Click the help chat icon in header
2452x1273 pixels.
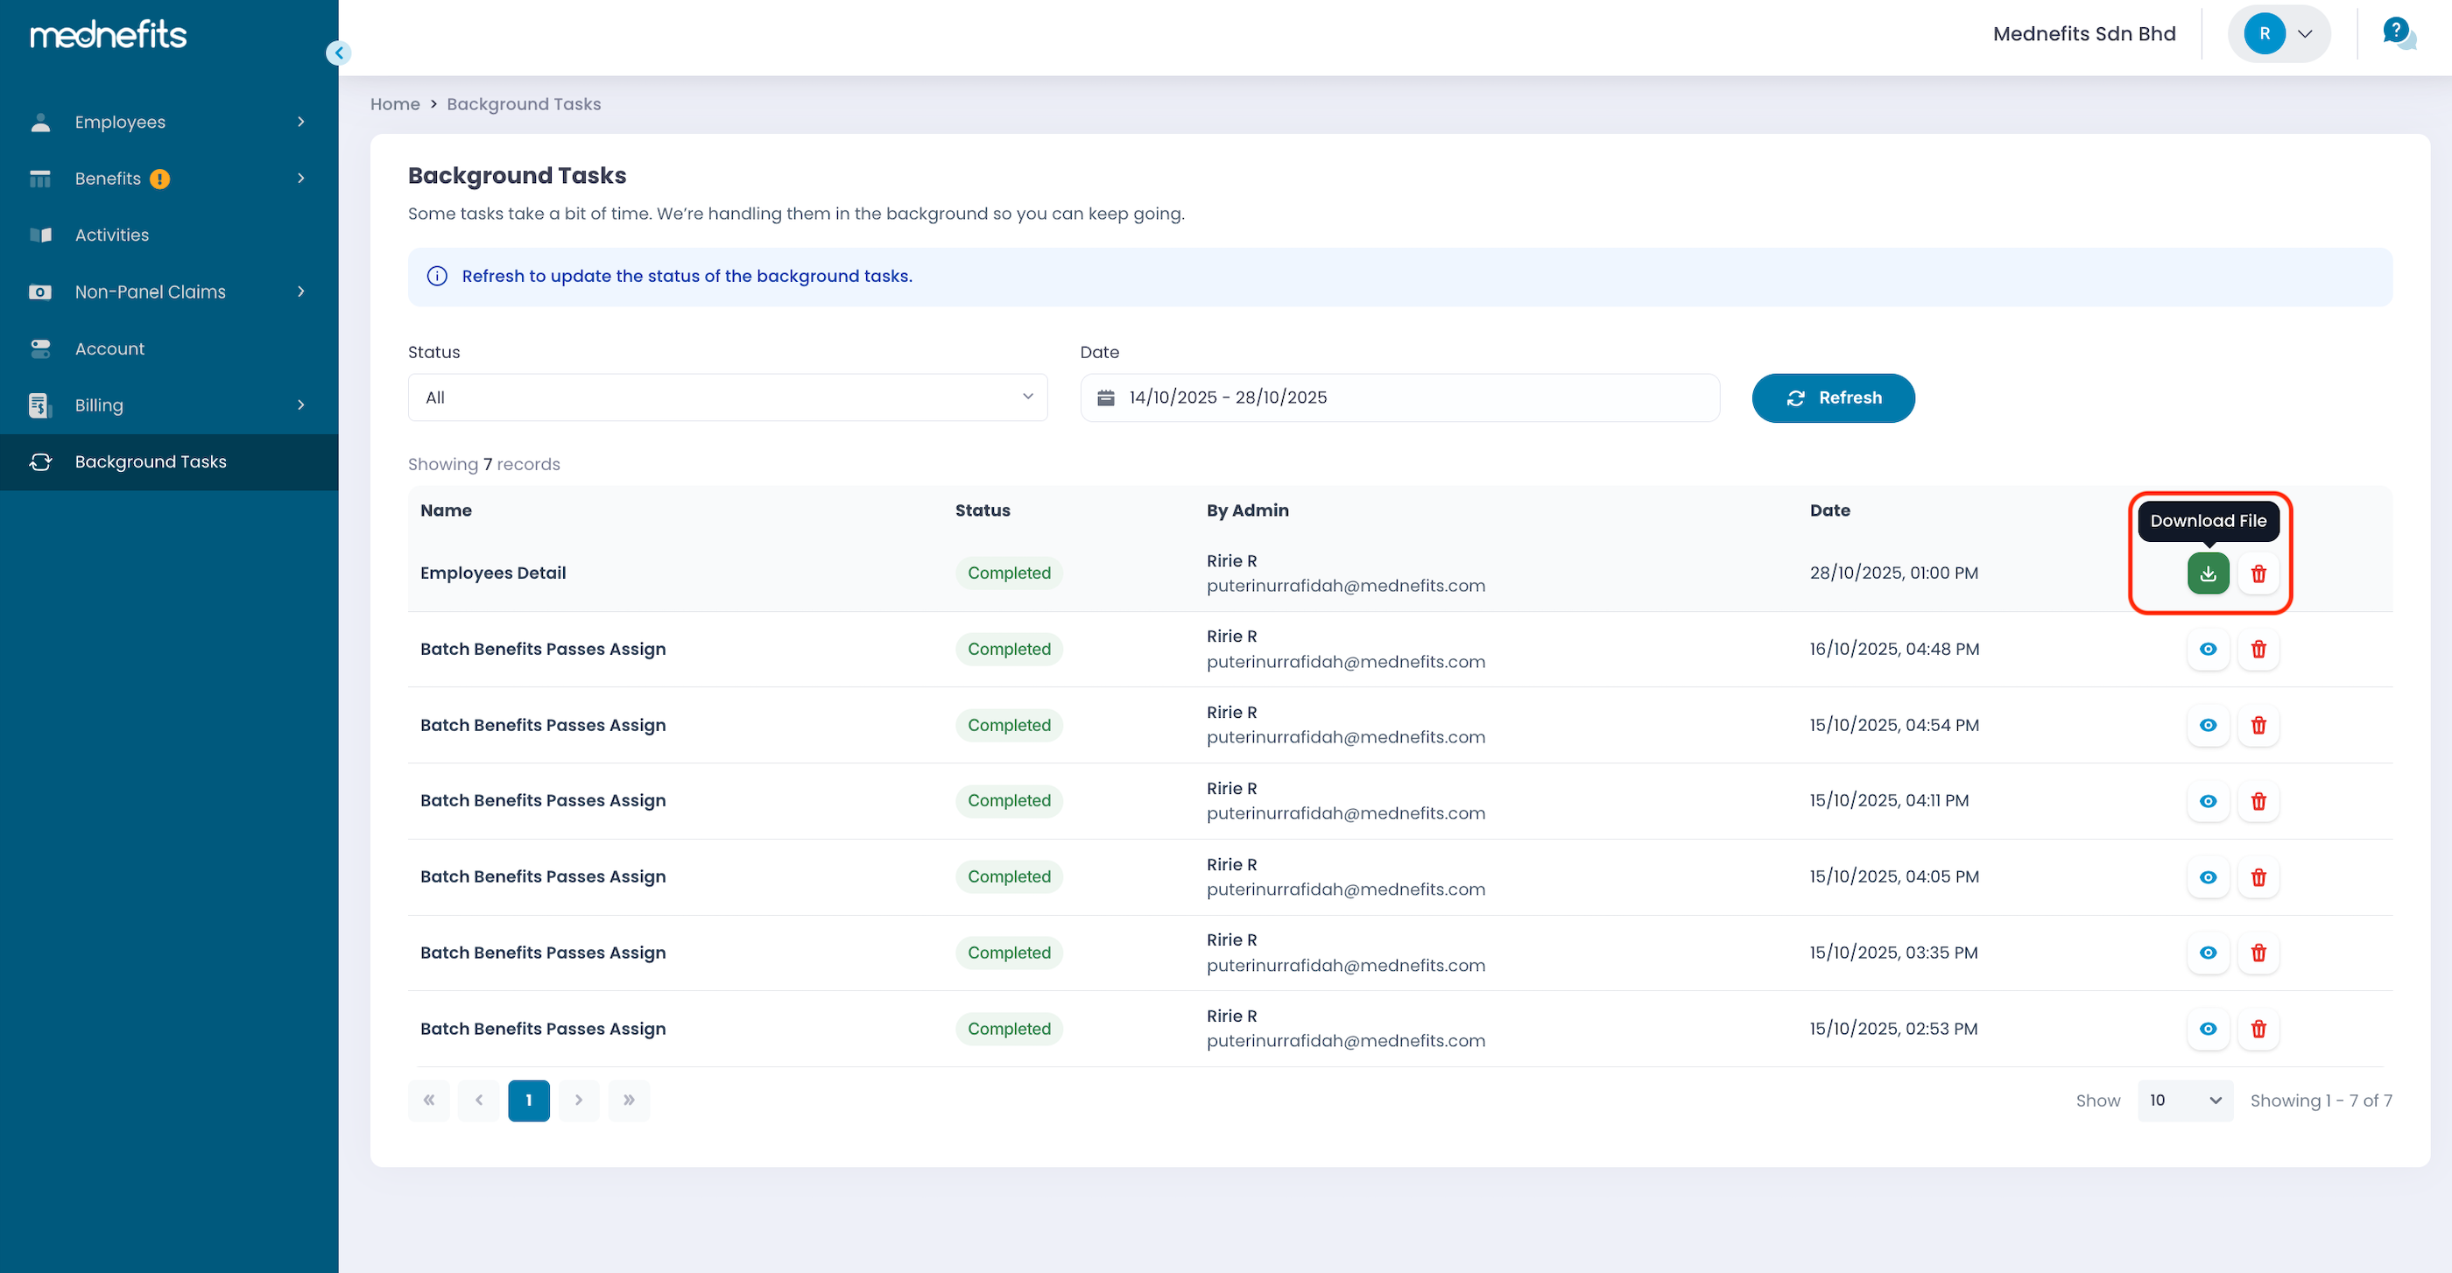coord(2398,33)
